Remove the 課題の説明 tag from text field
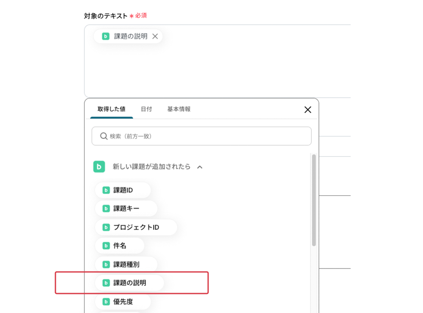The width and height of the screenshot is (423, 313). tap(155, 36)
